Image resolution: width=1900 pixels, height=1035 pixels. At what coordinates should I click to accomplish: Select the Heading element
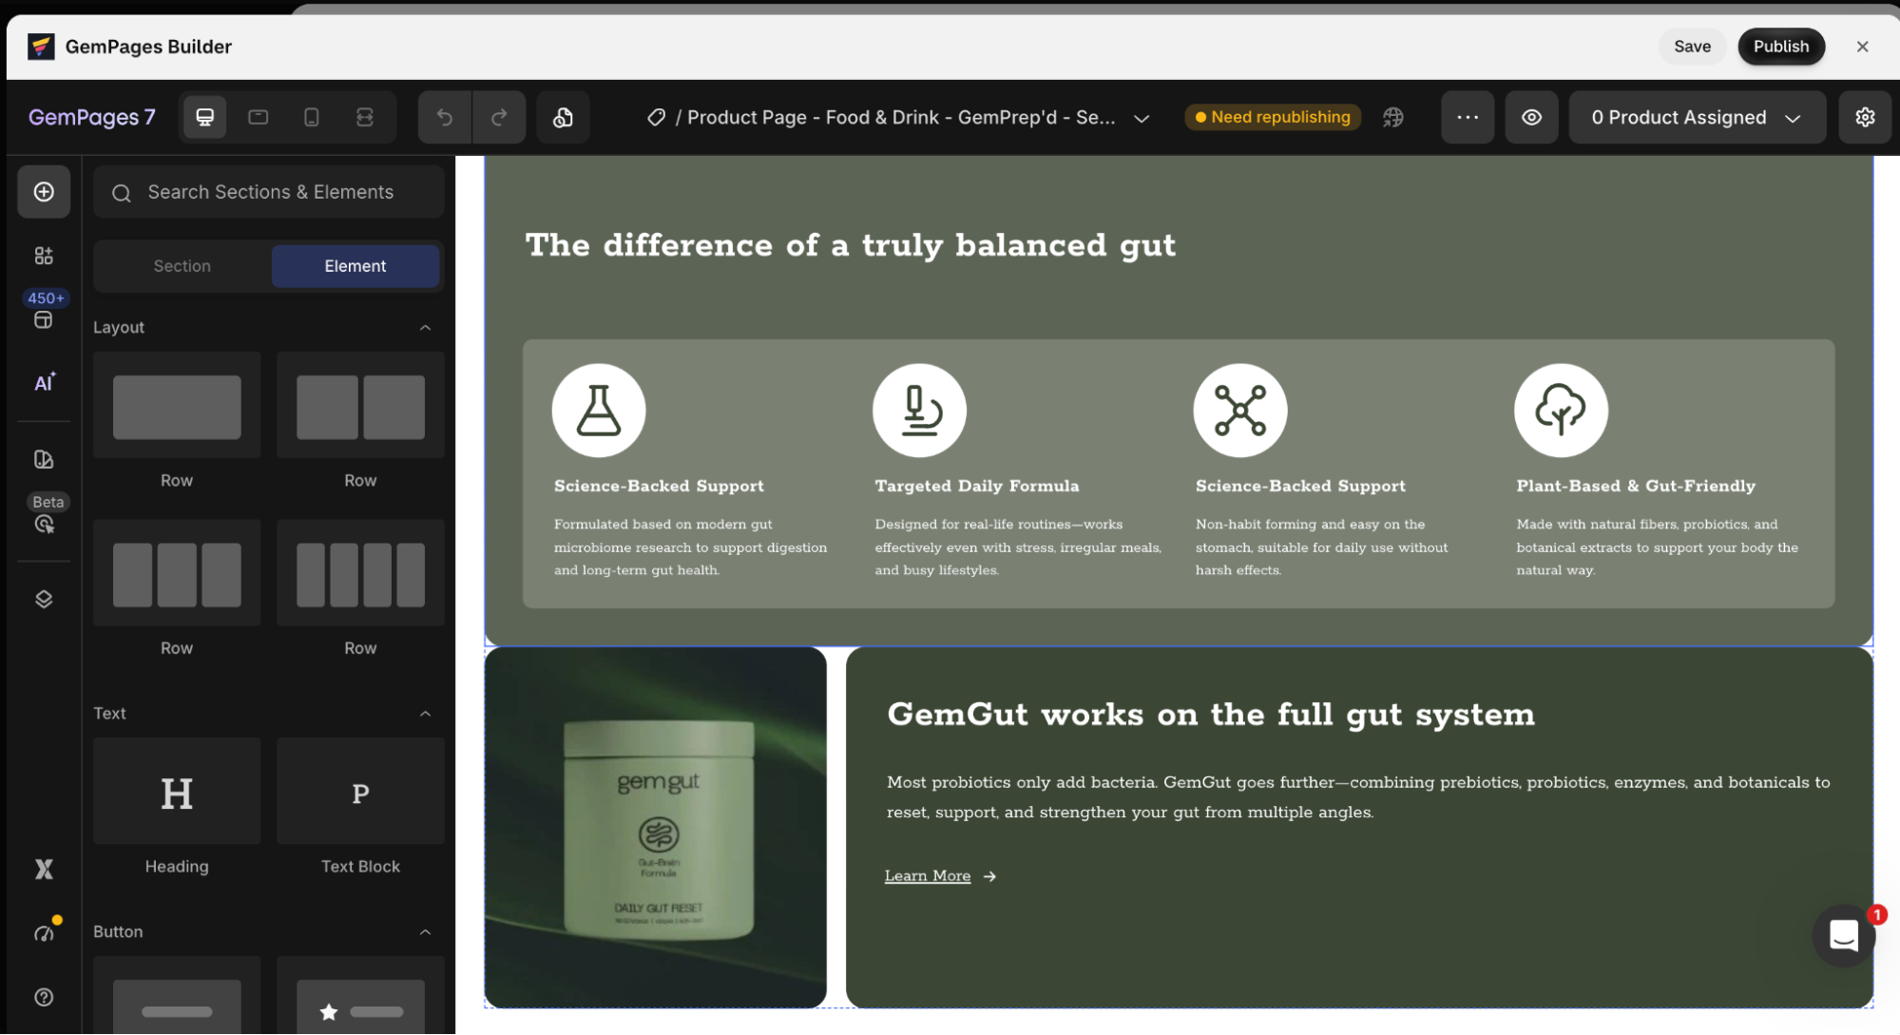click(x=177, y=792)
